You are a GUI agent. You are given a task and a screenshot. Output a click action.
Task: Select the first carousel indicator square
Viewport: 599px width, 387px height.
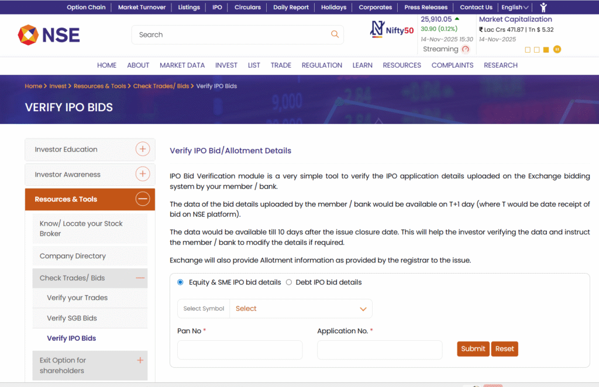528,50
